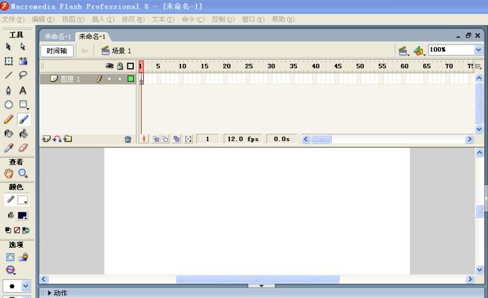Click the back arrow button

(84, 51)
